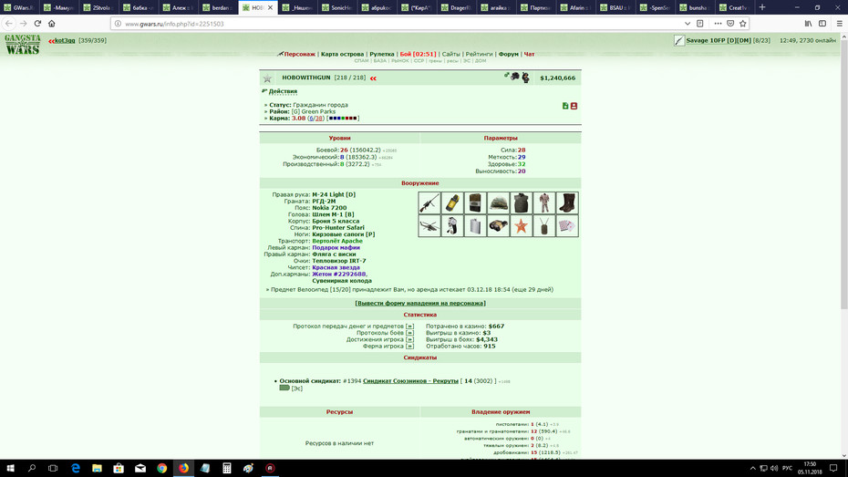Click the Gangsta Wars logo
Screen dimensions: 848x477
(x=23, y=45)
